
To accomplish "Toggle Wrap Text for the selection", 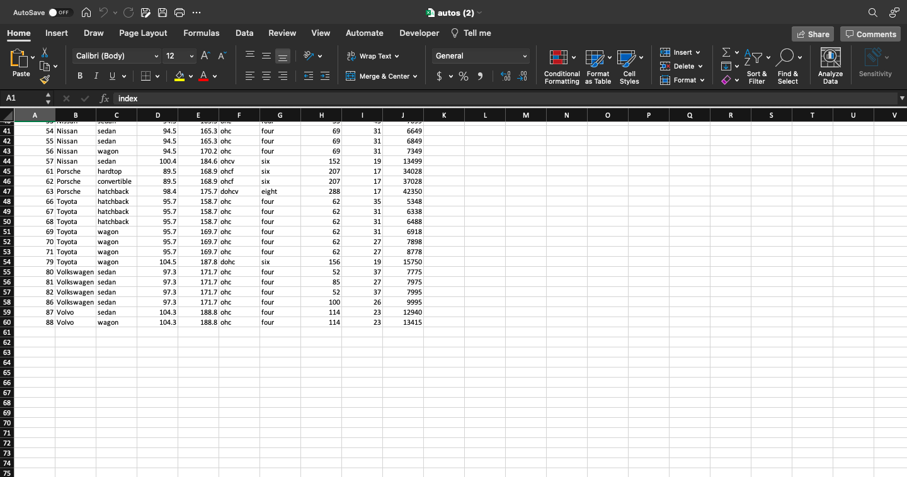I will click(x=373, y=56).
